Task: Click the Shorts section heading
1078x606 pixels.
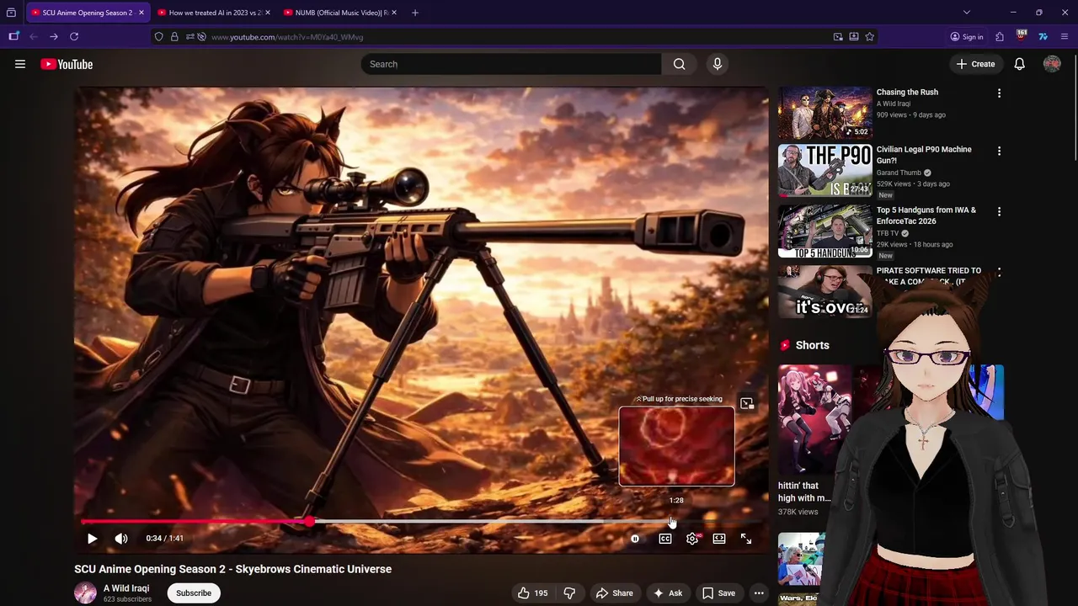Action: tap(812, 345)
